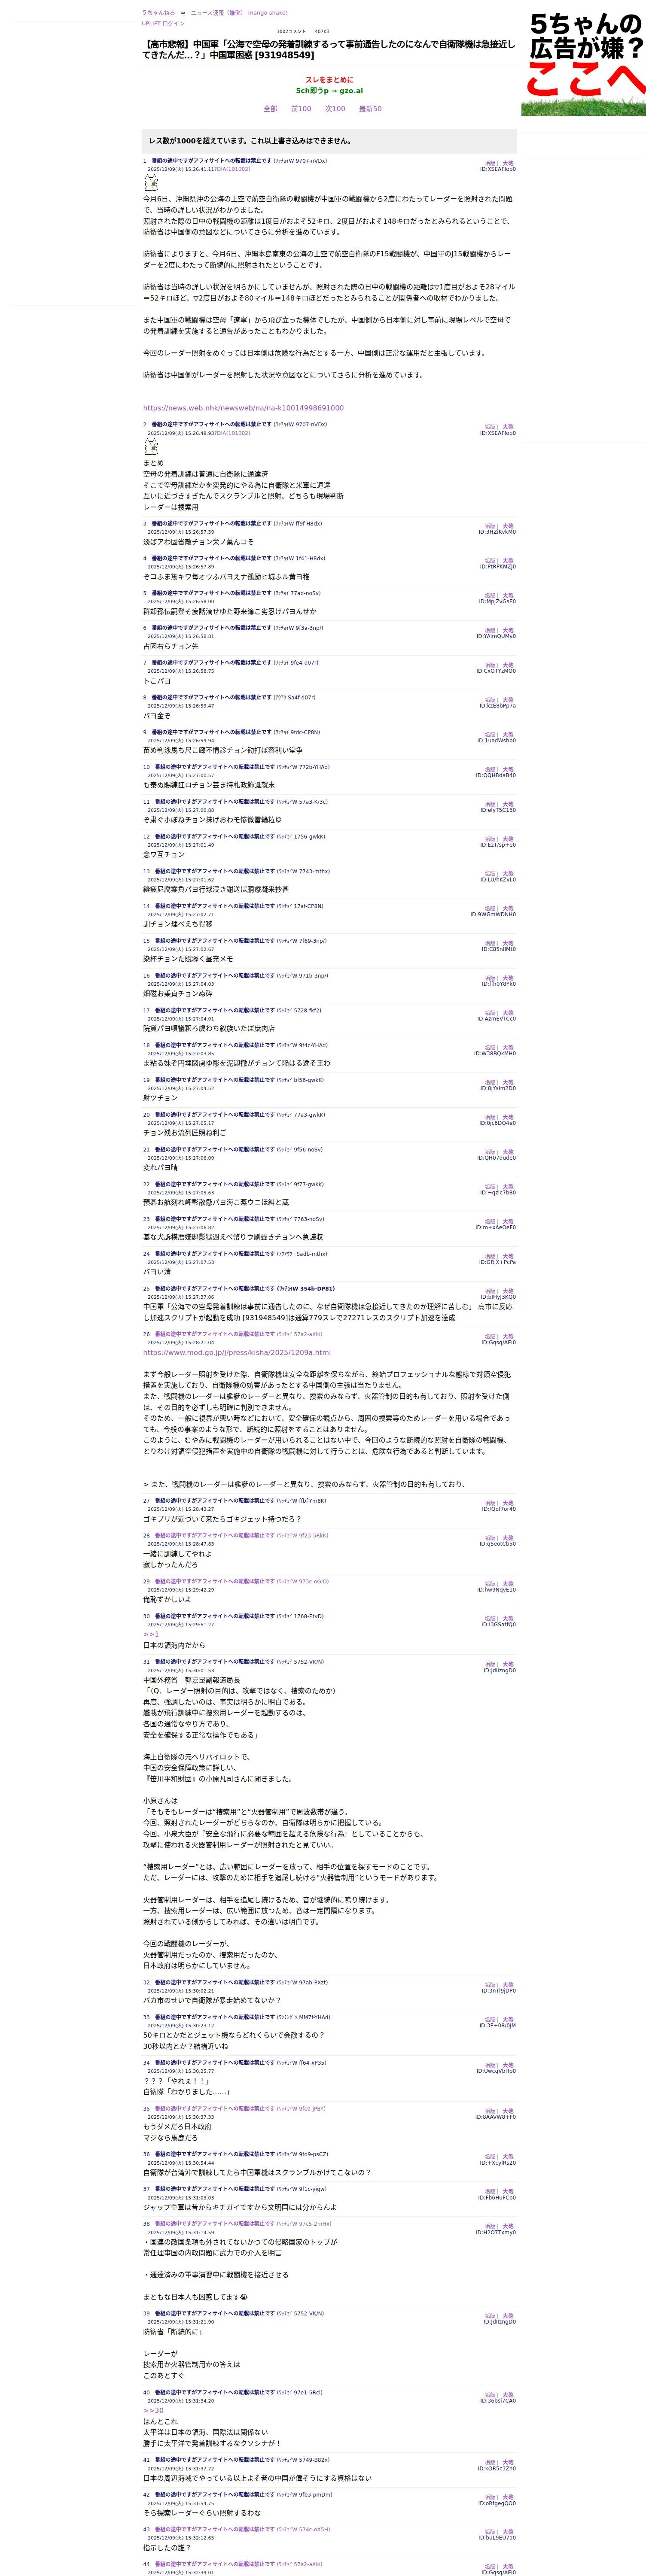The width and height of the screenshot is (646, 2576).
Task: Click 大砲 on post 38
Action: (508, 2226)
